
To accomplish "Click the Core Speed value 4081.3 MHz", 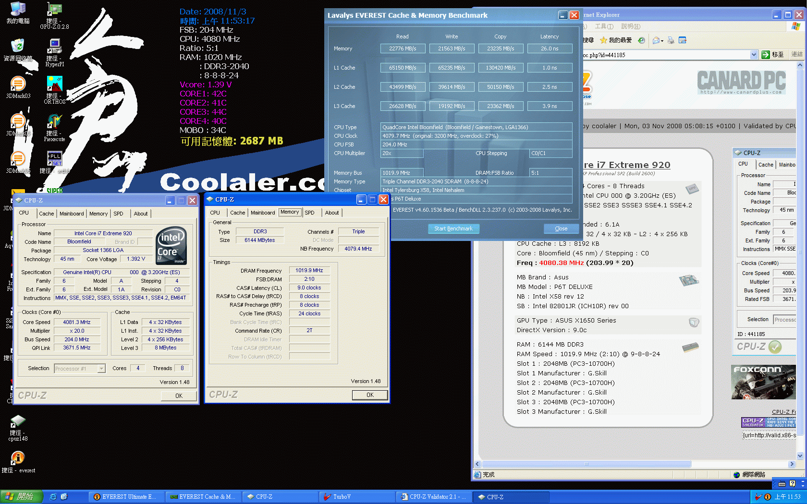I will point(77,322).
